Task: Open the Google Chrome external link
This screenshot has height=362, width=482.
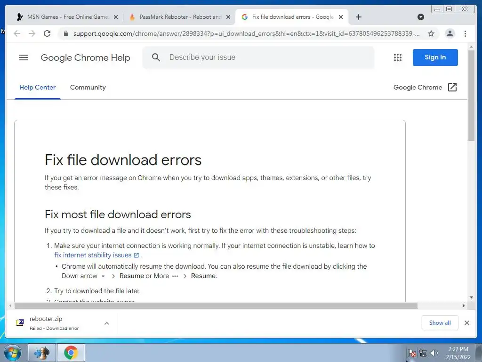Action: (425, 87)
